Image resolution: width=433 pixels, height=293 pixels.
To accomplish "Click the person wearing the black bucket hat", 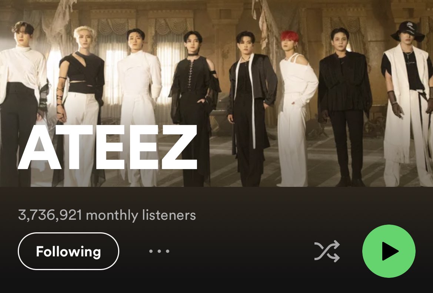I will coord(406,105).
